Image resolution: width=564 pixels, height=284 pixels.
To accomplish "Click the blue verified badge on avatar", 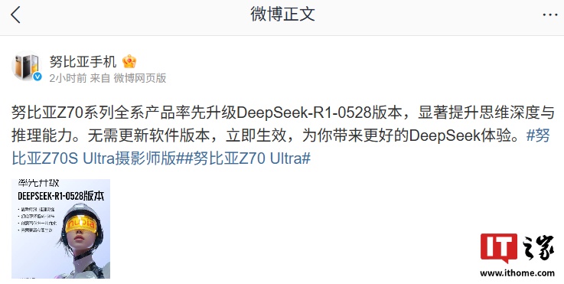I will (37, 77).
